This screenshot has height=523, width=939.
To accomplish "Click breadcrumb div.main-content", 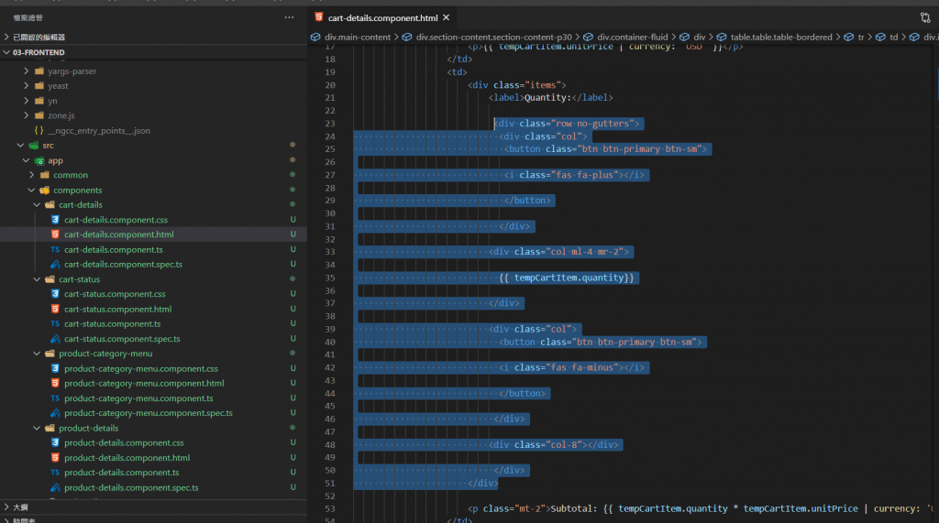I will coord(357,38).
